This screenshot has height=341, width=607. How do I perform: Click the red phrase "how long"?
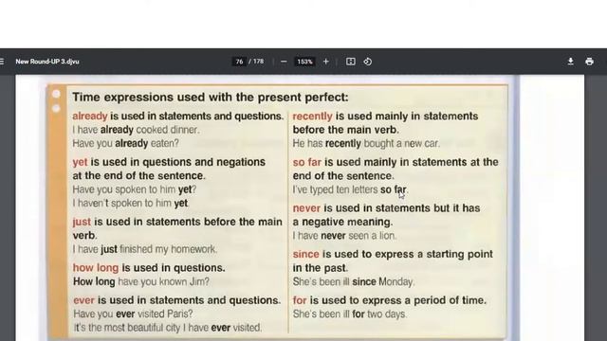point(96,268)
